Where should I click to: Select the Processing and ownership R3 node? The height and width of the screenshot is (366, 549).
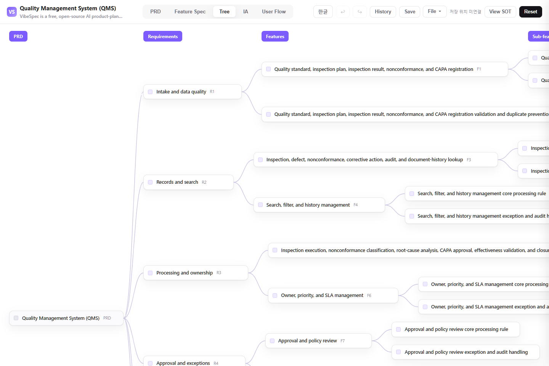tap(196, 273)
